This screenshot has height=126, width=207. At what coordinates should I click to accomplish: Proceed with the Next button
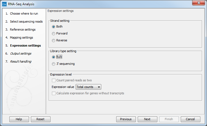[147, 119]
